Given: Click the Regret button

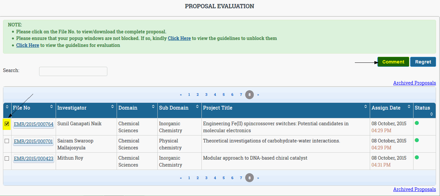Looking at the screenshot, I should (423, 62).
